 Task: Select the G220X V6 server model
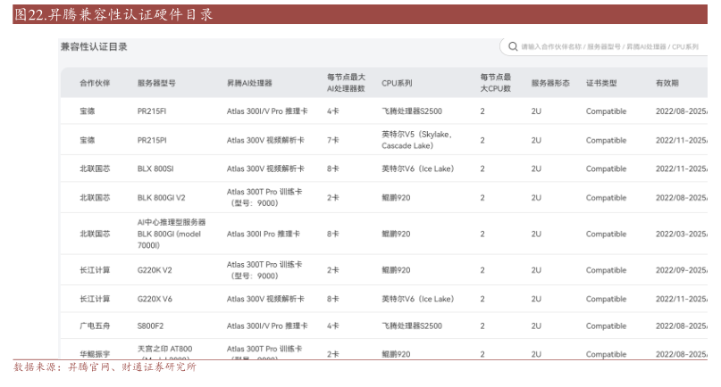[155, 299]
